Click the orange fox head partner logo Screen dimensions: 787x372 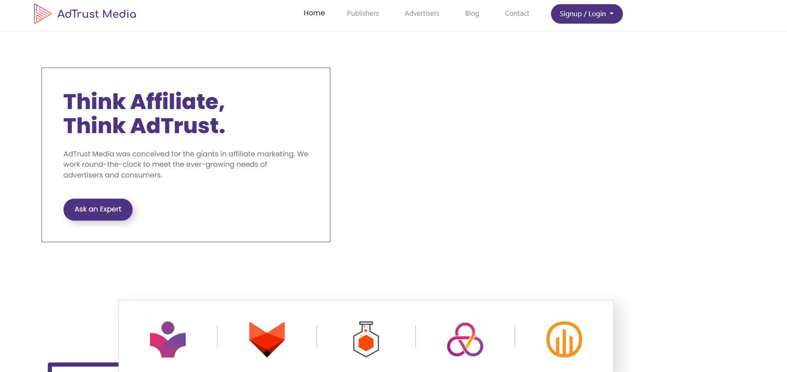coord(267,339)
